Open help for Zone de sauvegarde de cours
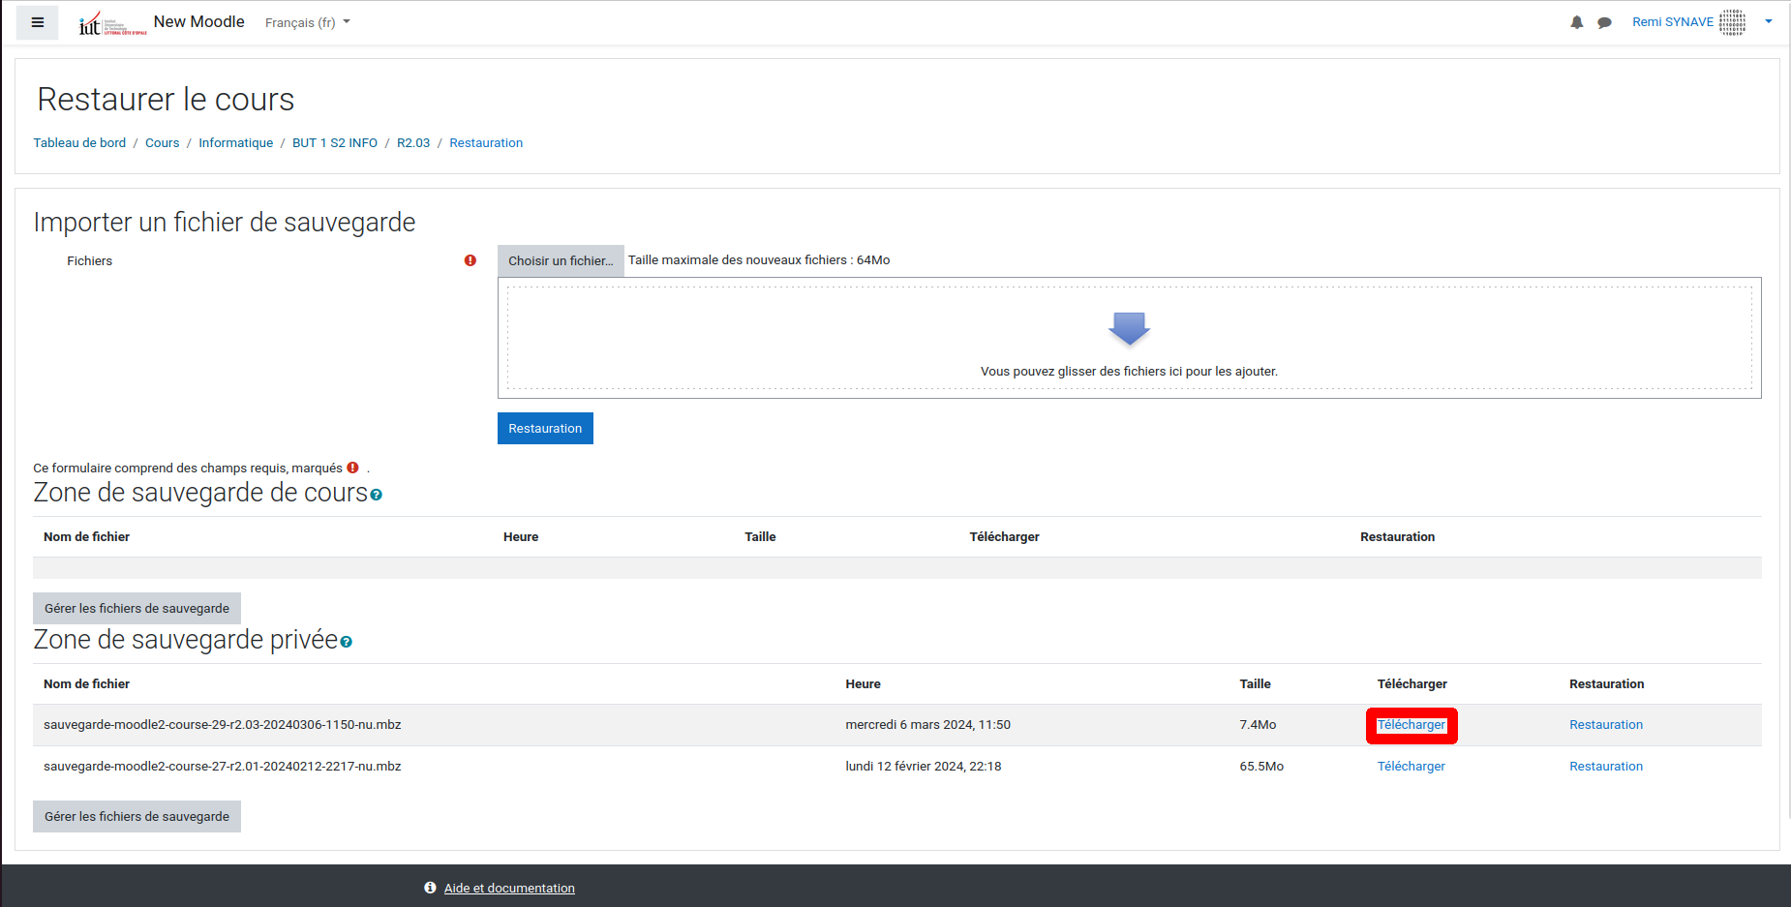 click(377, 495)
